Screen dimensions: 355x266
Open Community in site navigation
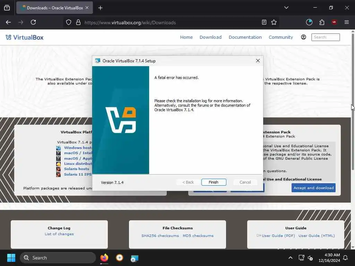pyautogui.click(x=281, y=37)
